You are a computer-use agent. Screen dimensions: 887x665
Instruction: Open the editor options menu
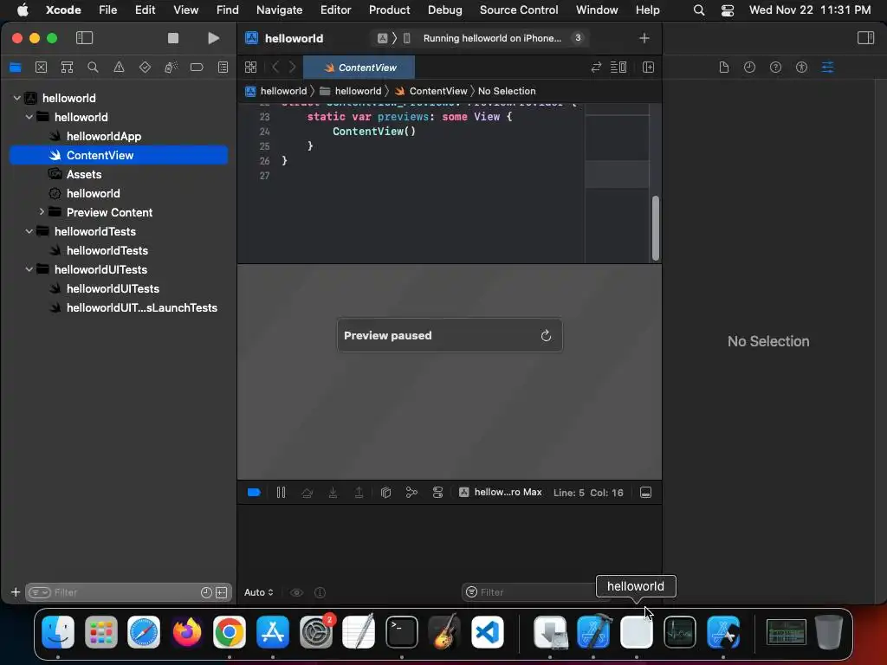[x=618, y=68]
